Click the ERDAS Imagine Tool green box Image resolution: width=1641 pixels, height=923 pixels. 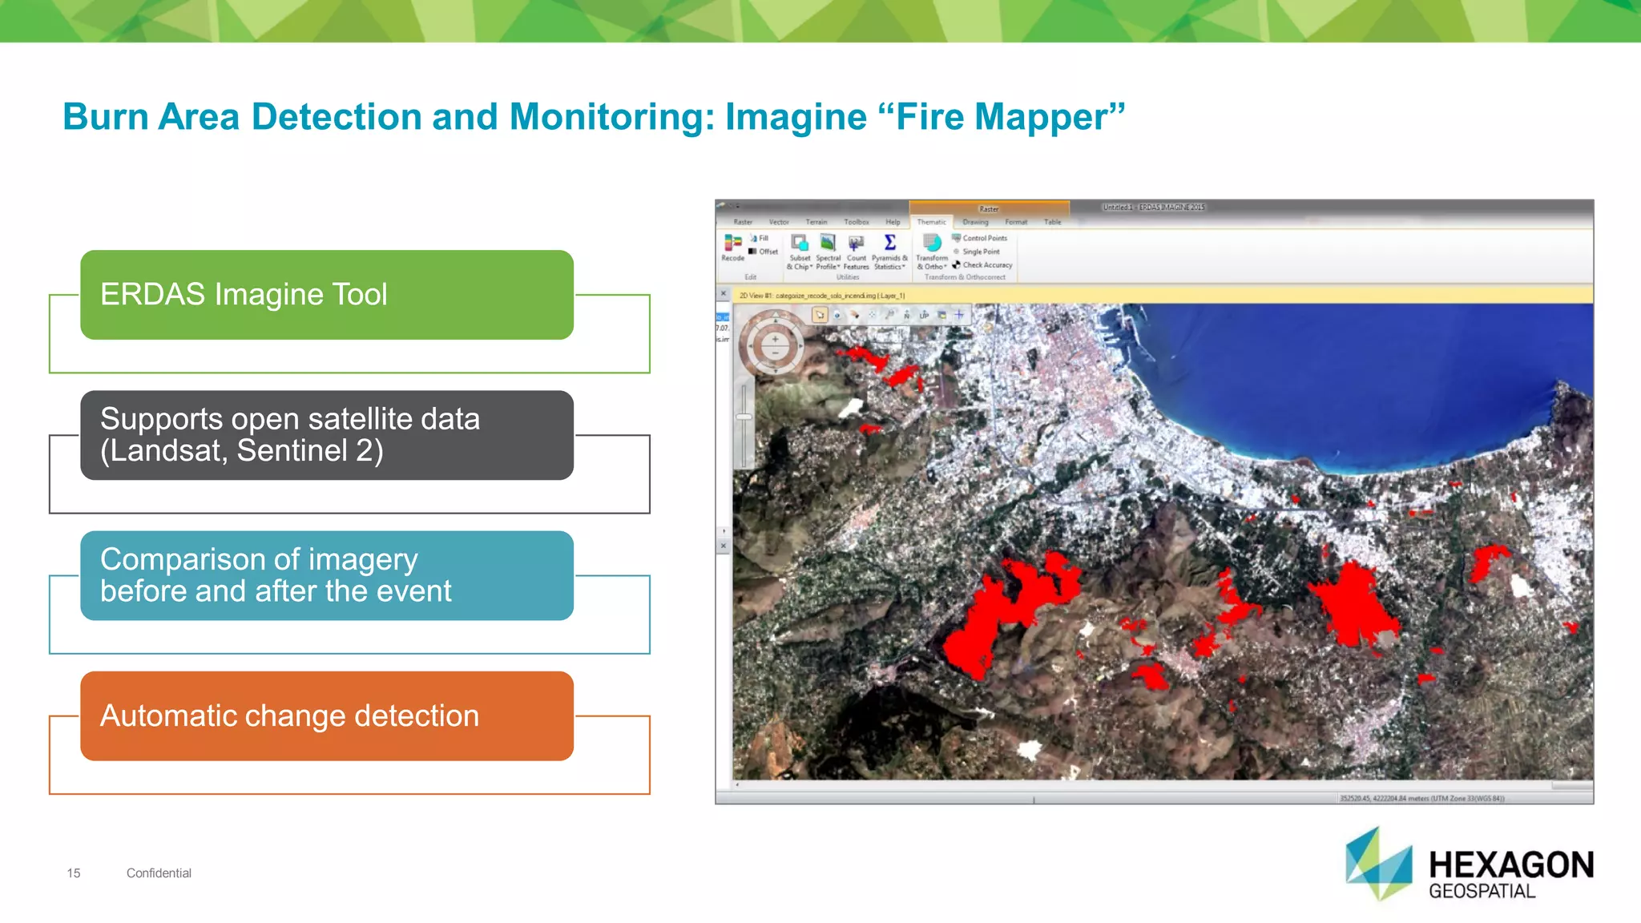click(x=327, y=294)
